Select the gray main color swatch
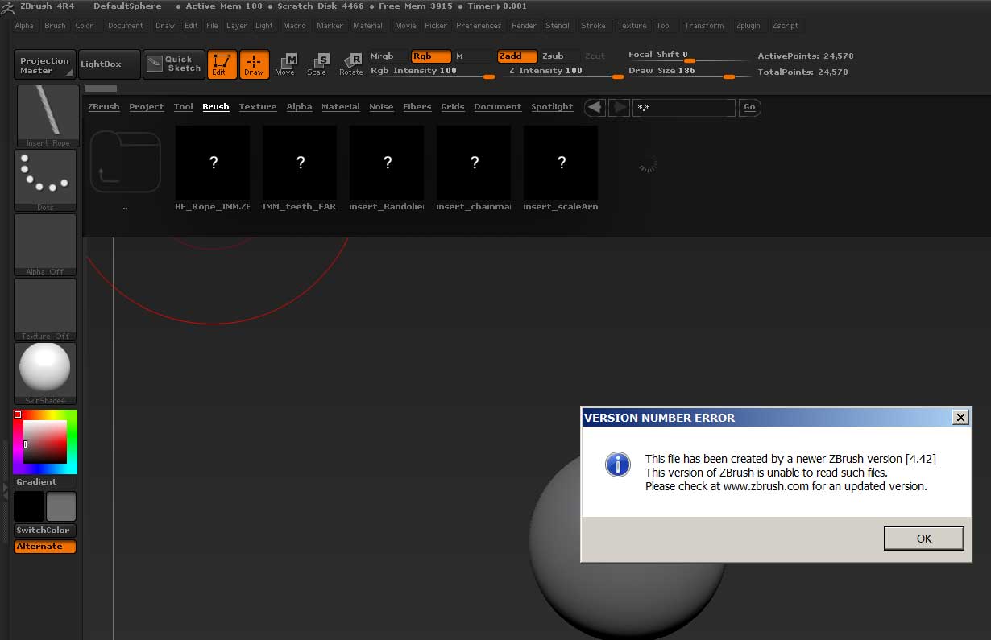The height and width of the screenshot is (640, 991). pos(61,506)
